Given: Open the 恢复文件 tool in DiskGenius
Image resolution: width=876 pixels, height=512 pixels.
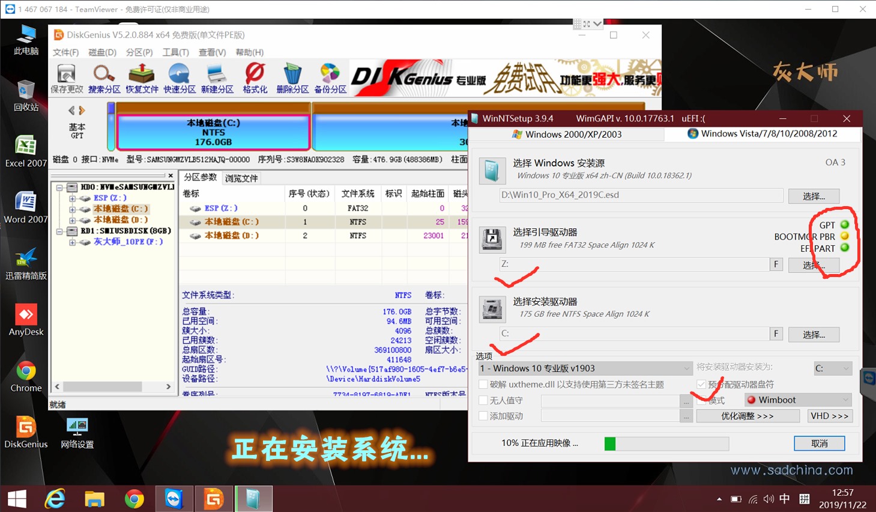Looking at the screenshot, I should tap(142, 79).
